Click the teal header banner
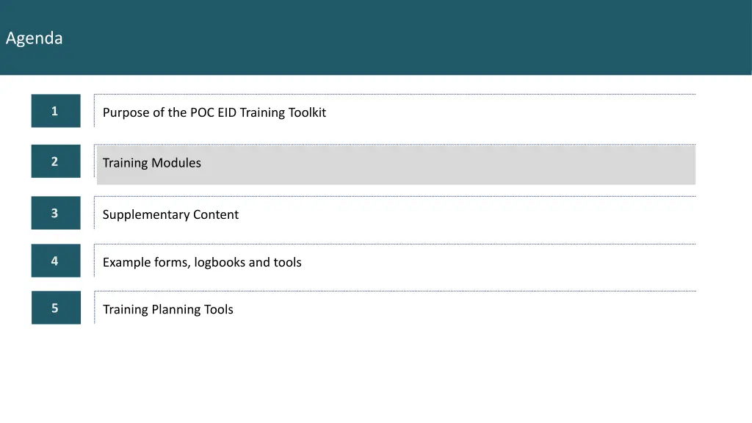Image resolution: width=752 pixels, height=423 pixels. click(x=376, y=37)
